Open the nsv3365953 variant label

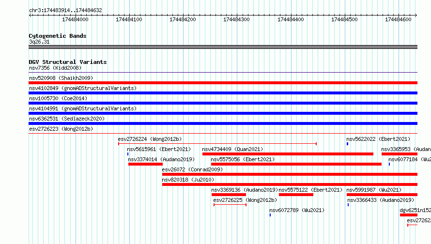(x=406, y=149)
